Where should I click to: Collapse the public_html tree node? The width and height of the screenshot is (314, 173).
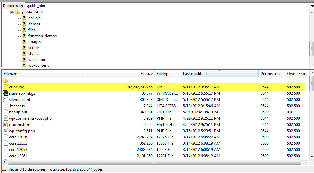coord(12,12)
